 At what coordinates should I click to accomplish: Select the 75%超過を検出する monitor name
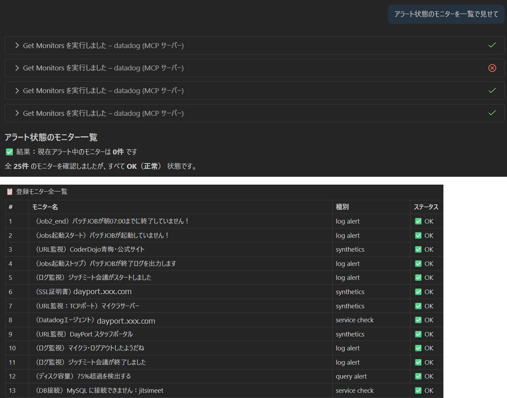[104, 376]
